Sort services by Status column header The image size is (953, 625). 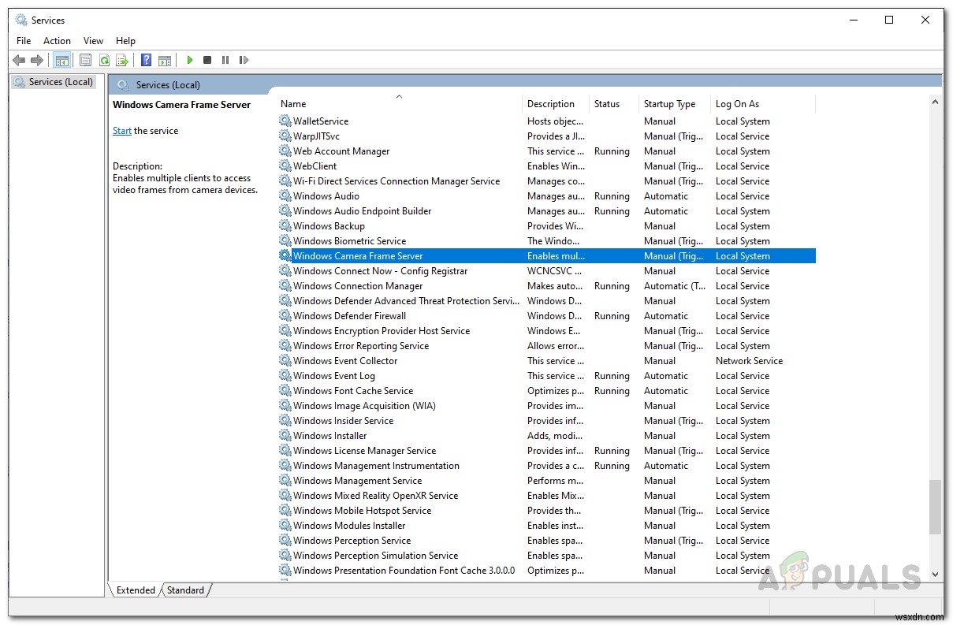(x=607, y=104)
